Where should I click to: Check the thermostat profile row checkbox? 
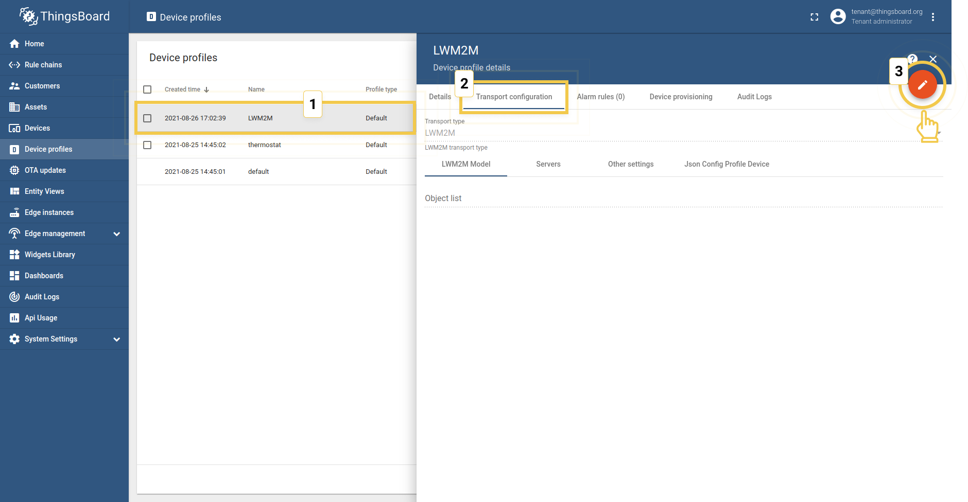click(x=147, y=145)
